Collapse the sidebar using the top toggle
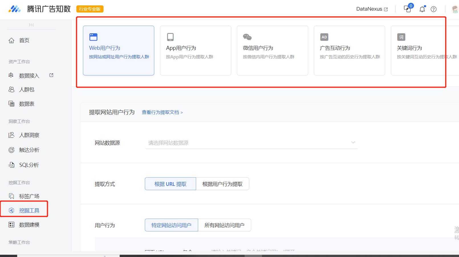459x257 pixels. point(31,25)
